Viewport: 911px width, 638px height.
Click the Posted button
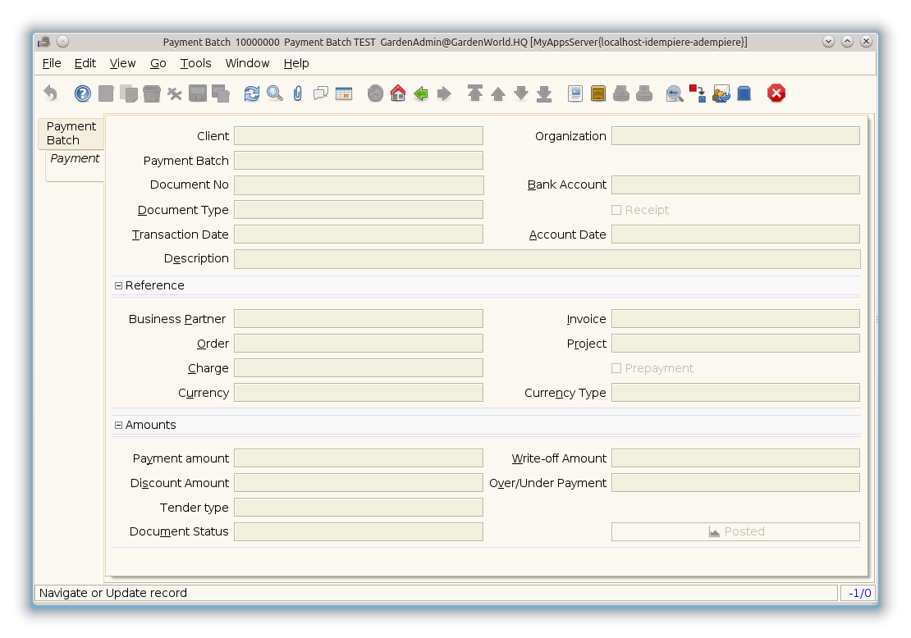tap(735, 531)
